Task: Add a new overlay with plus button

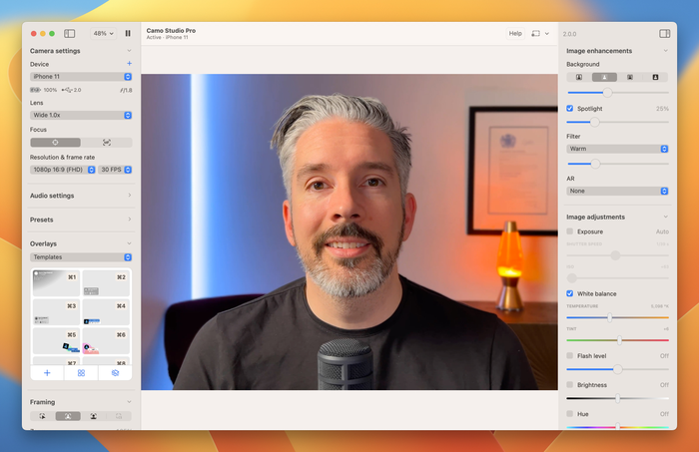Action: pos(47,373)
